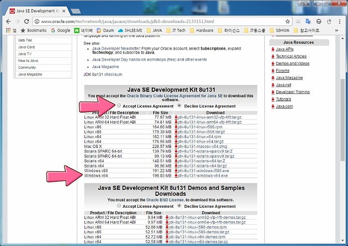
Task: Open Java.net resource link
Action: 283,85
